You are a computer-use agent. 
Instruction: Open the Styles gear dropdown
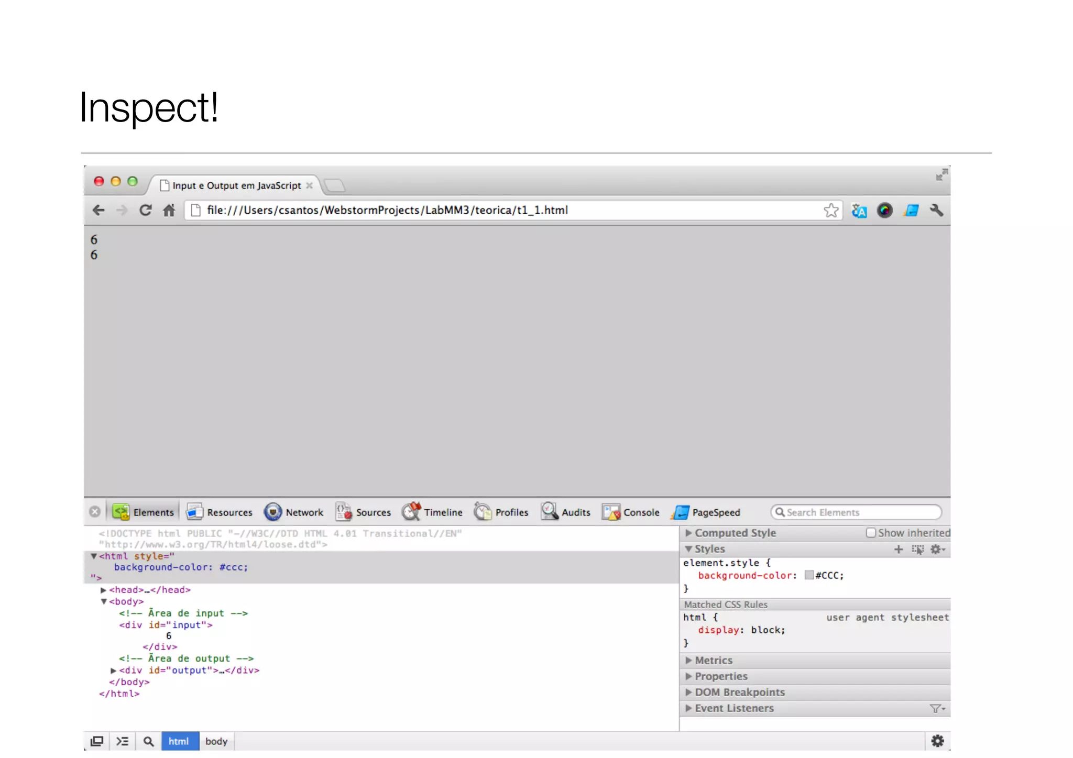coord(938,549)
